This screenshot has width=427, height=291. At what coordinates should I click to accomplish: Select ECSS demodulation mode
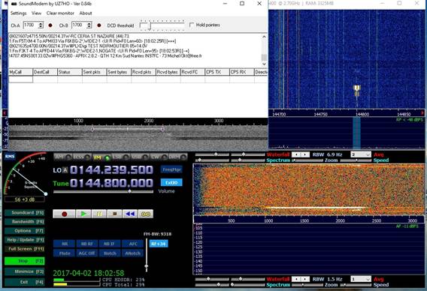click(82, 157)
